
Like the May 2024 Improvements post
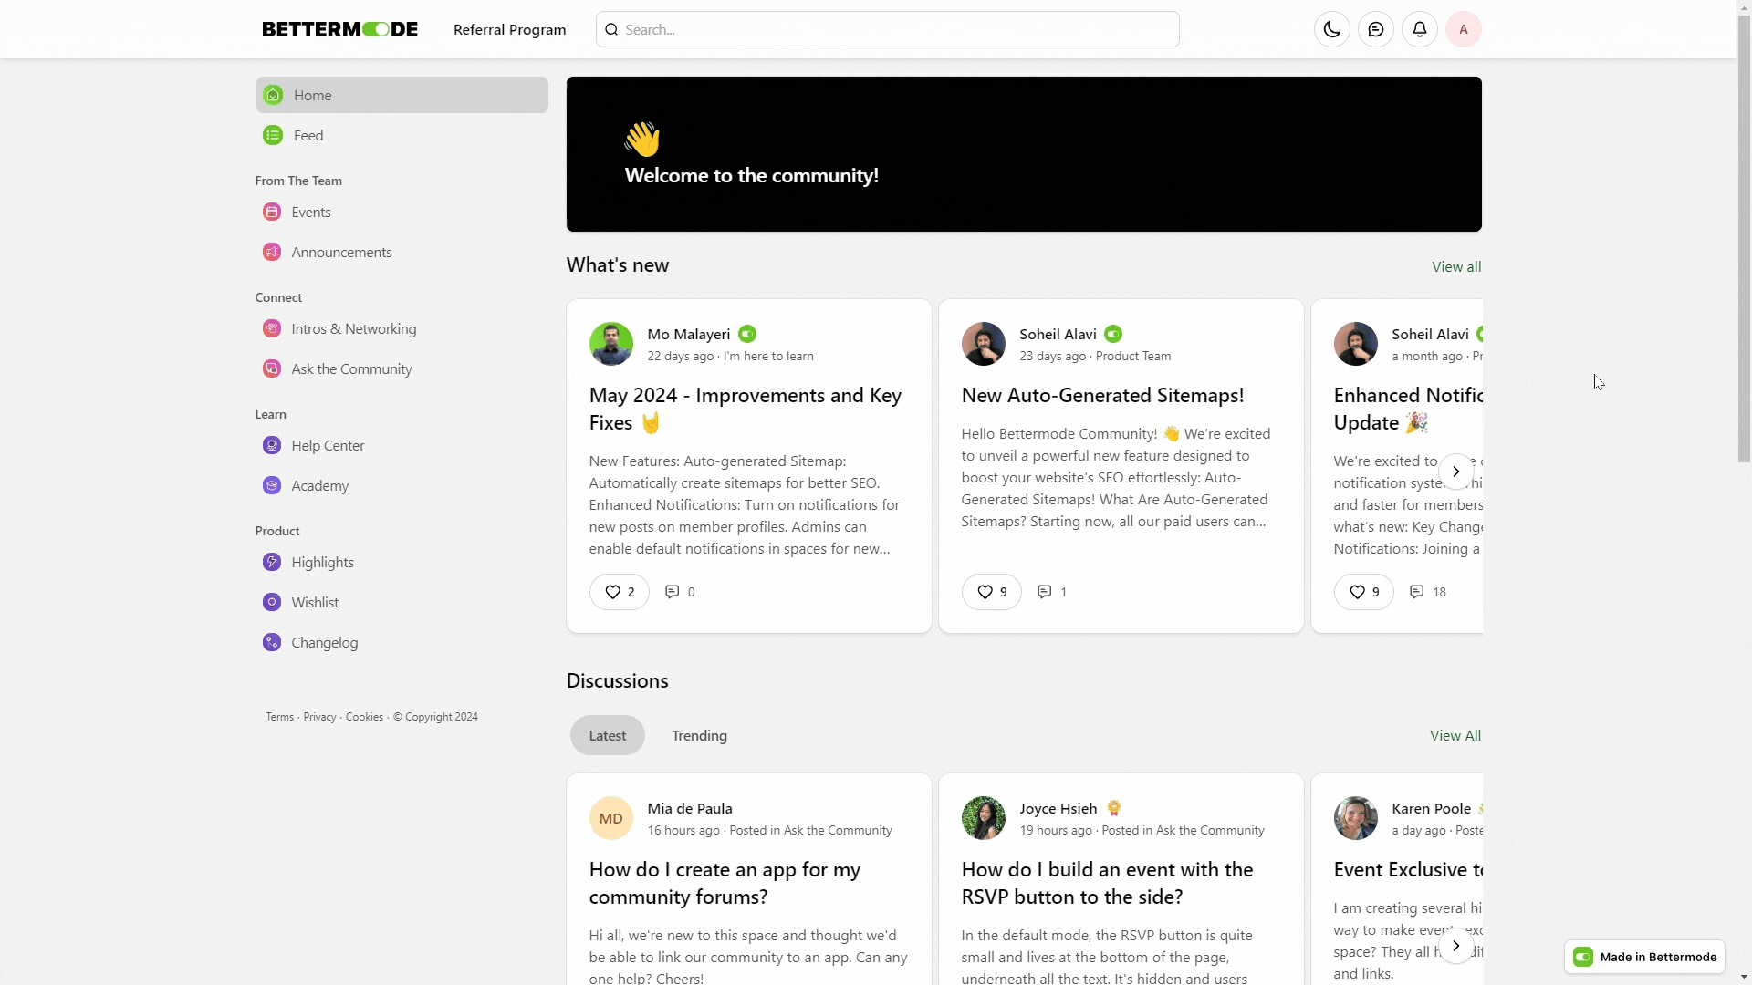pyautogui.click(x=619, y=592)
